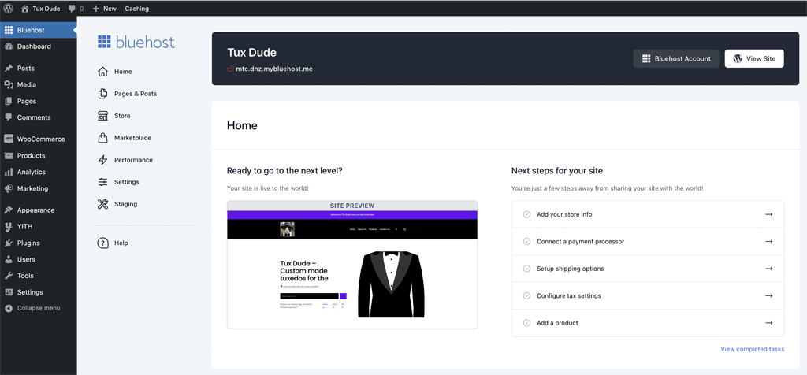Click Collapse menu text
Screen dimensions: 807x375
39,308
